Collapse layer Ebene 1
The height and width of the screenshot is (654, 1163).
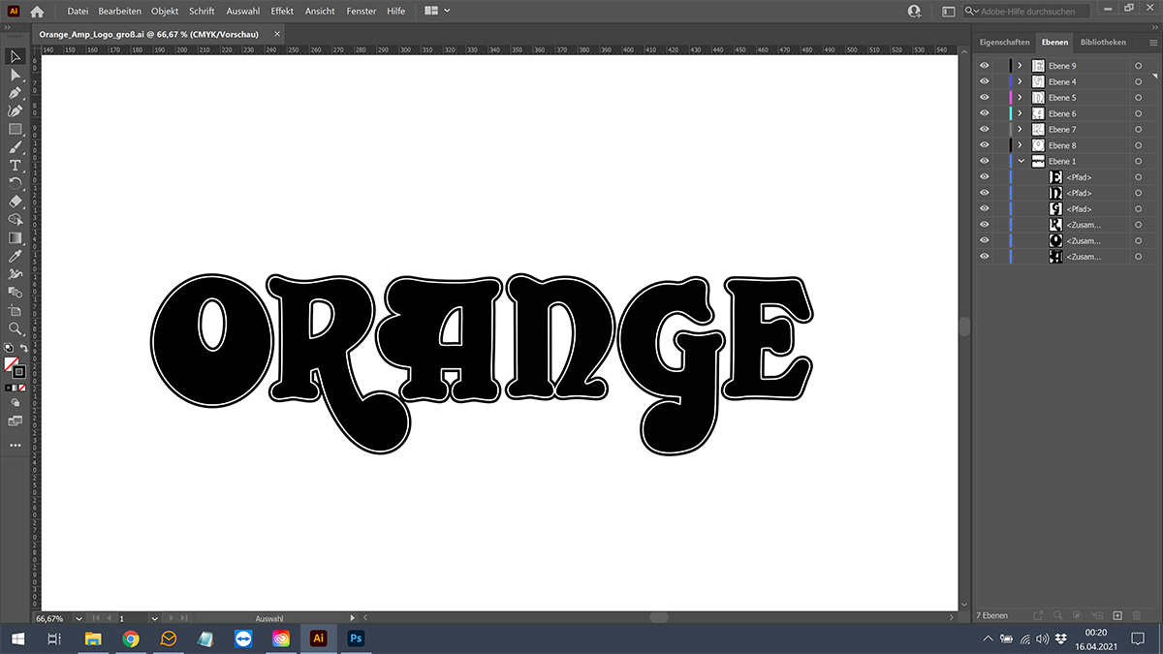coord(1021,161)
